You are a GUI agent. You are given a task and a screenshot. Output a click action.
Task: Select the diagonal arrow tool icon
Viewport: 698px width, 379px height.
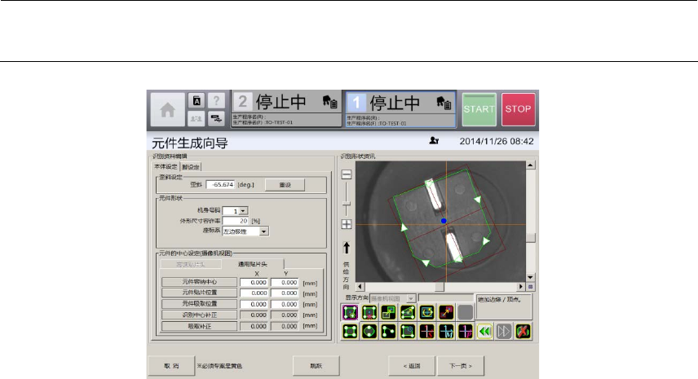[444, 311]
